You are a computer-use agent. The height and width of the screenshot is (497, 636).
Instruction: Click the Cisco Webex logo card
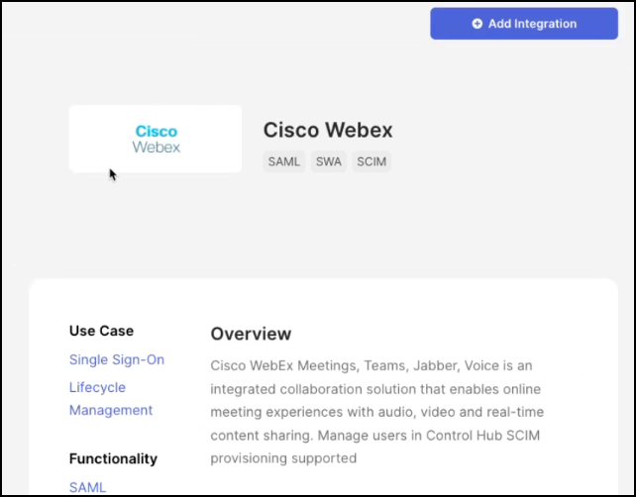coord(156,139)
